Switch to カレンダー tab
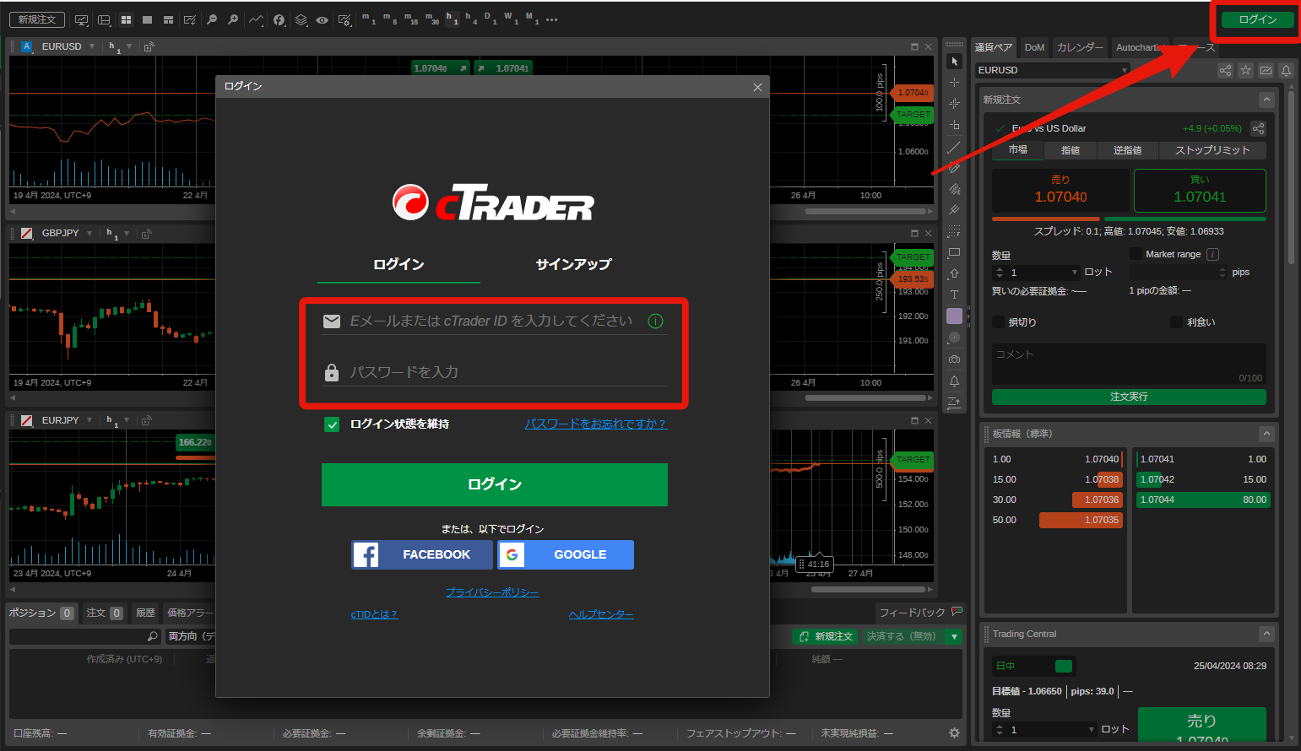 (x=1080, y=47)
